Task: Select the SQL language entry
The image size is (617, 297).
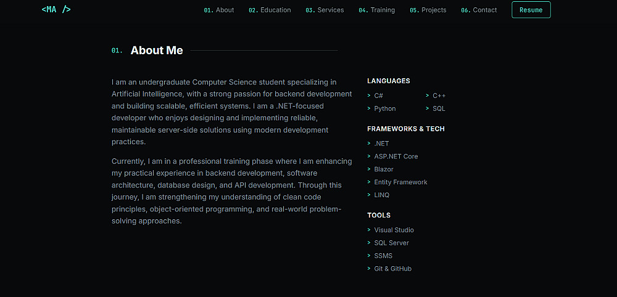Action: tap(438, 108)
